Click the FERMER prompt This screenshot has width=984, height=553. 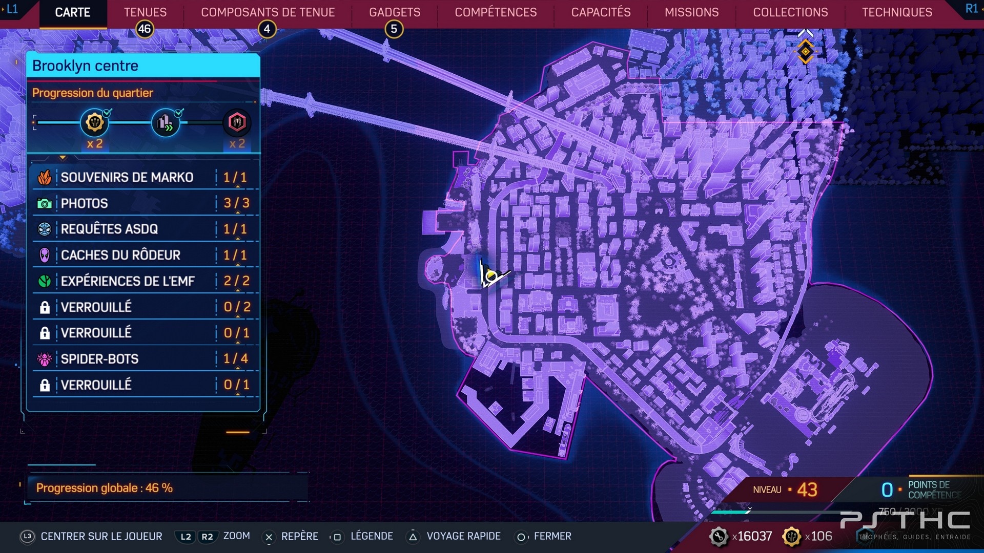pos(552,536)
